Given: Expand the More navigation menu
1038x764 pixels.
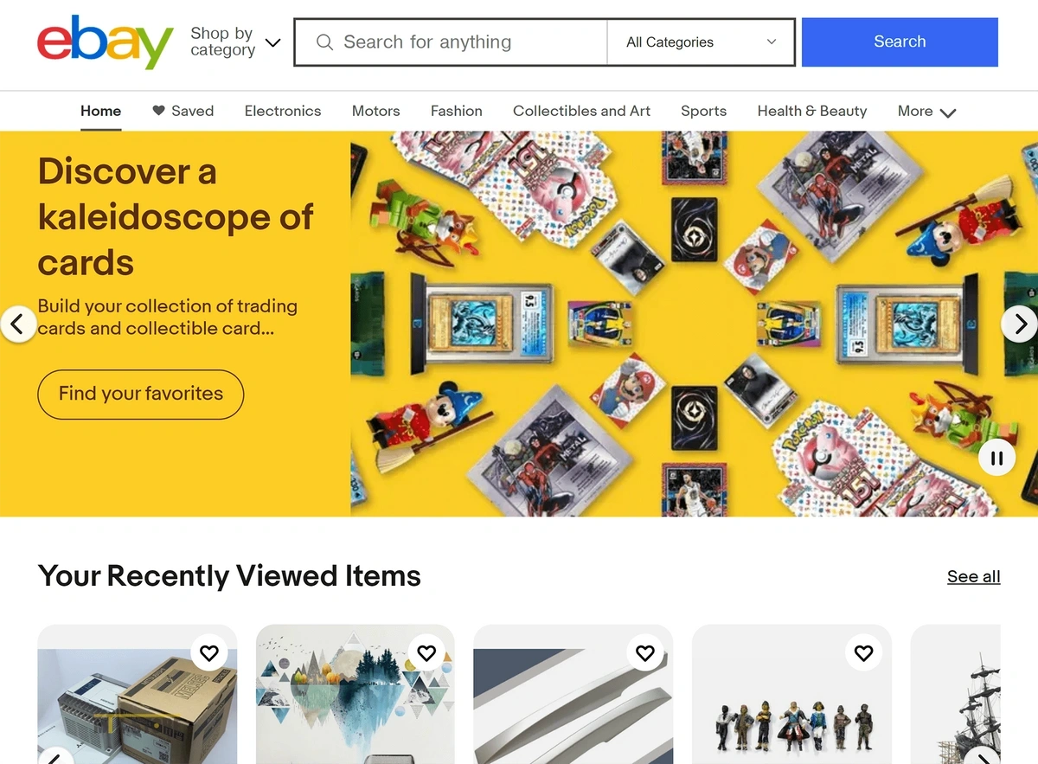Looking at the screenshot, I should pos(926,112).
